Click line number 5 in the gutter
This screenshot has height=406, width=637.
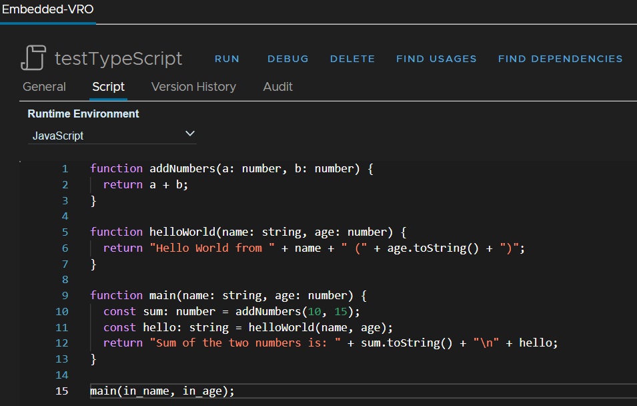(65, 232)
